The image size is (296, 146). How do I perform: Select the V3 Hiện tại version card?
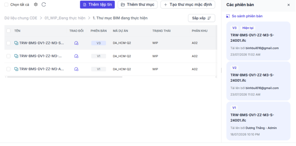(258, 41)
